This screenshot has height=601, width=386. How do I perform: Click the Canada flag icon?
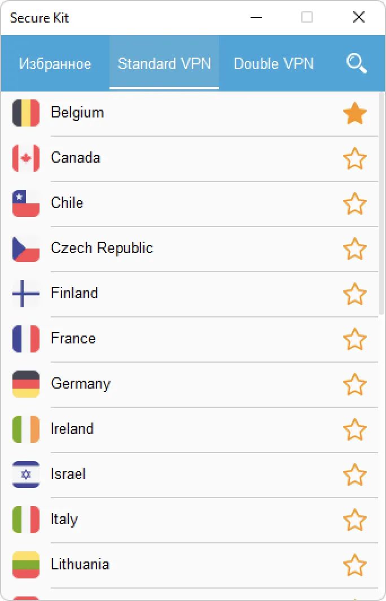[x=26, y=158]
